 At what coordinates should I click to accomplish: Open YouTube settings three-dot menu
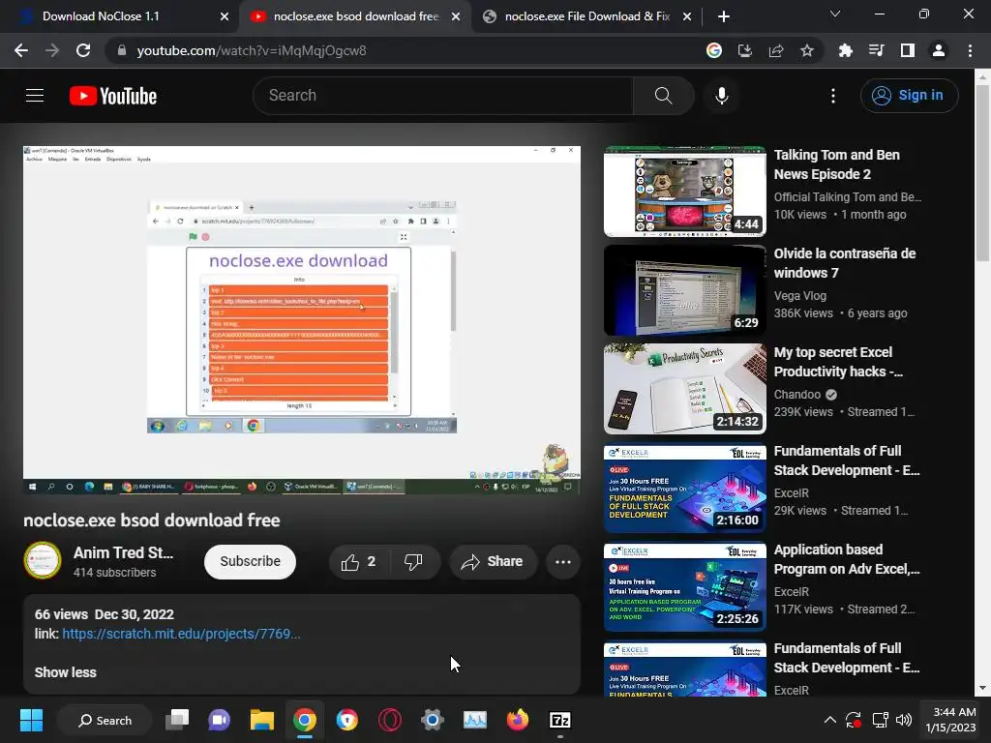pyautogui.click(x=833, y=96)
